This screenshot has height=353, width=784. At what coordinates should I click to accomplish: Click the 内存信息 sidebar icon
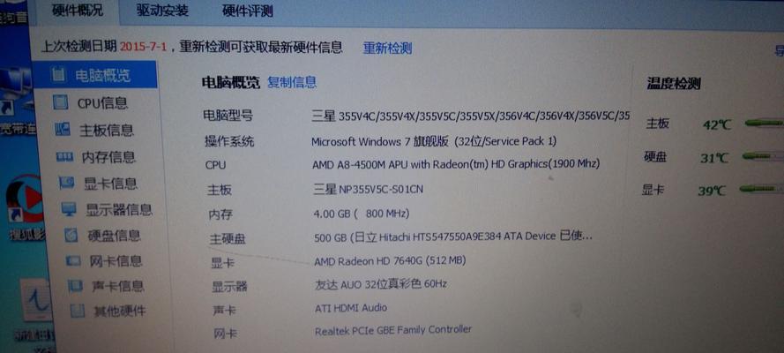(64, 157)
